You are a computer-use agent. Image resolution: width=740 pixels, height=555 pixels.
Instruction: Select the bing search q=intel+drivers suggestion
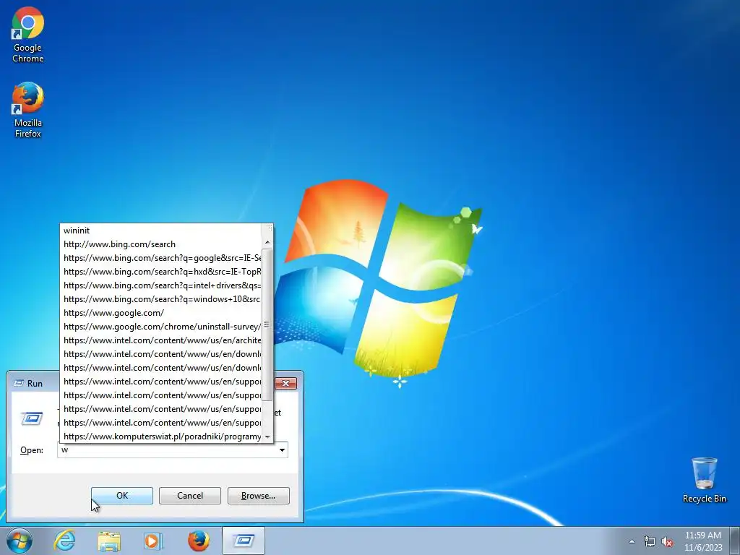(x=160, y=285)
